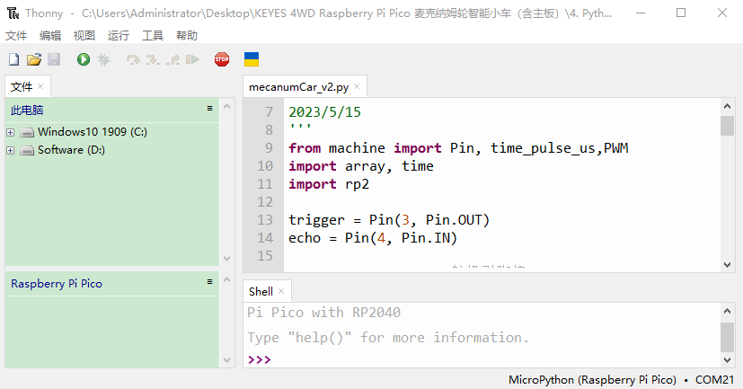
Task: Start debugging with the bug icon
Action: pyautogui.click(x=103, y=59)
